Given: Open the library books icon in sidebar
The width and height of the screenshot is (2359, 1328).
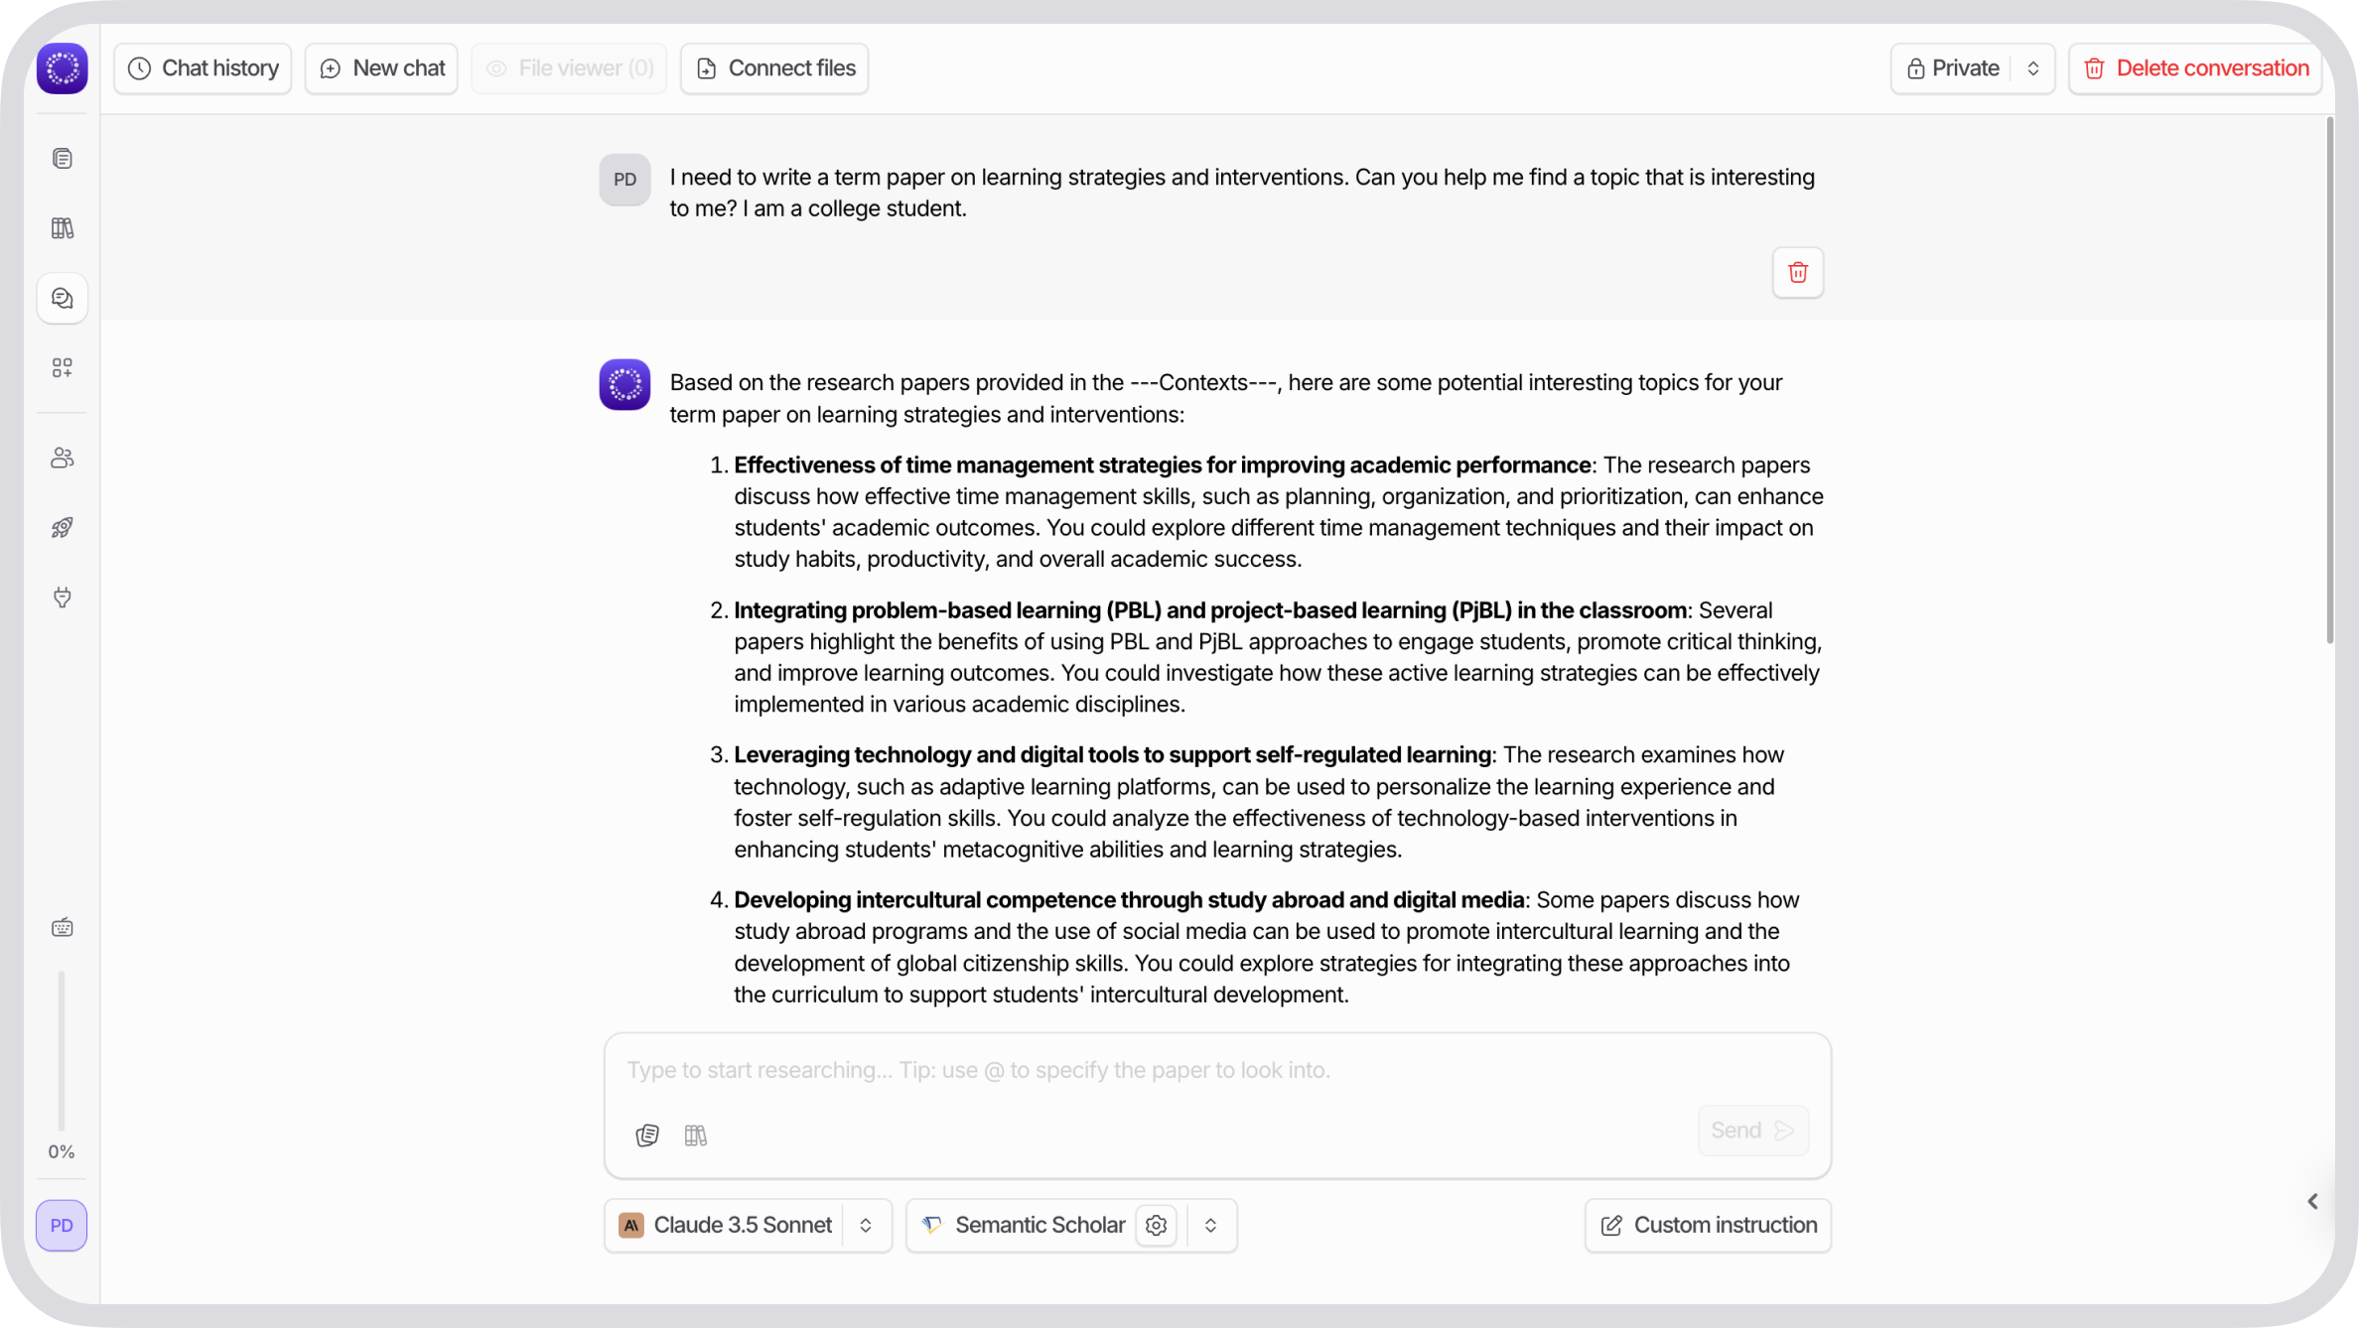Looking at the screenshot, I should pyautogui.click(x=62, y=228).
